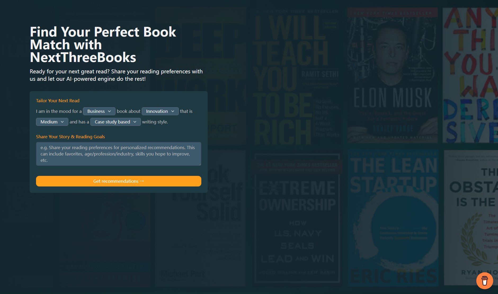The width and height of the screenshot is (498, 294).
Task: Click the Book Yourself Solid cover
Action: [200, 218]
